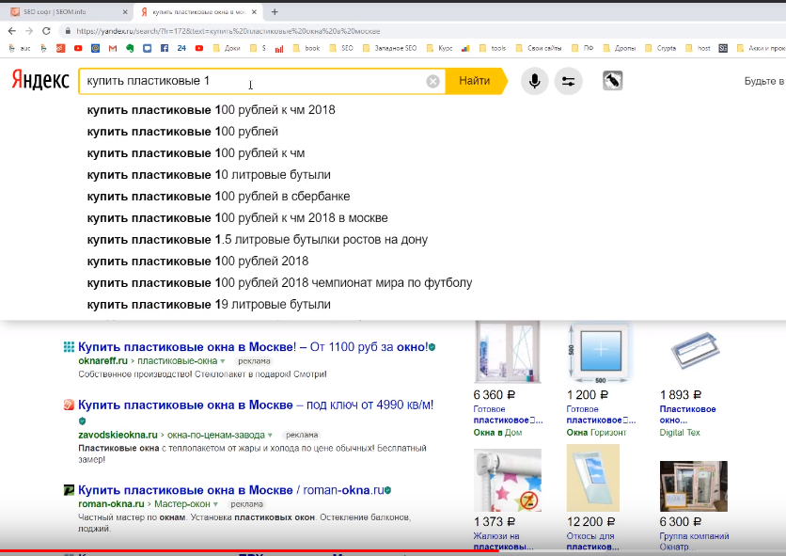The height and width of the screenshot is (556, 786).
Task: Switch to the SEO софт SEOM.info tab
Action: point(61,11)
